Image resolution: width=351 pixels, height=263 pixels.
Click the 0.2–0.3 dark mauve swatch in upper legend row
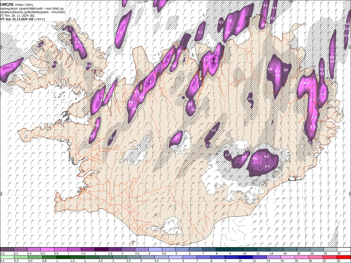[7, 249]
